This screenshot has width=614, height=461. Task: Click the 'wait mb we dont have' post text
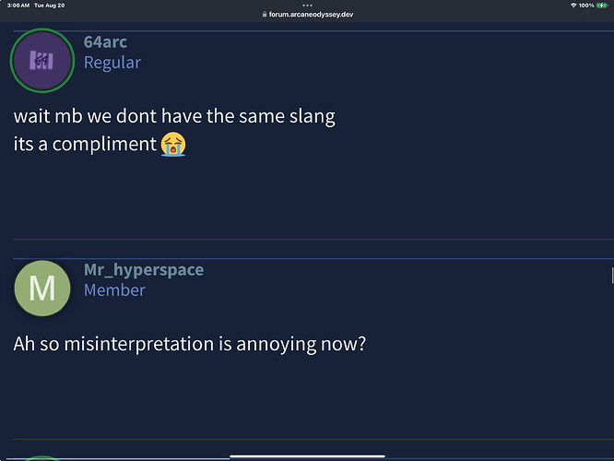point(174,116)
